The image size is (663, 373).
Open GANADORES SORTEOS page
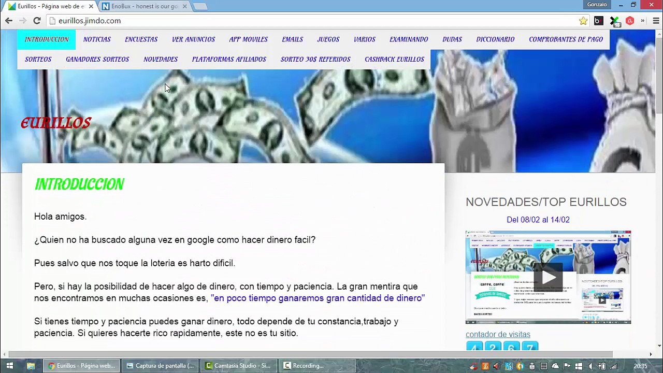pyautogui.click(x=97, y=60)
